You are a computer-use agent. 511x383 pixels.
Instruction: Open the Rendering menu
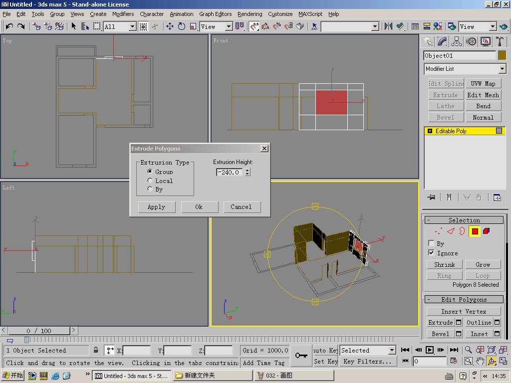(250, 14)
